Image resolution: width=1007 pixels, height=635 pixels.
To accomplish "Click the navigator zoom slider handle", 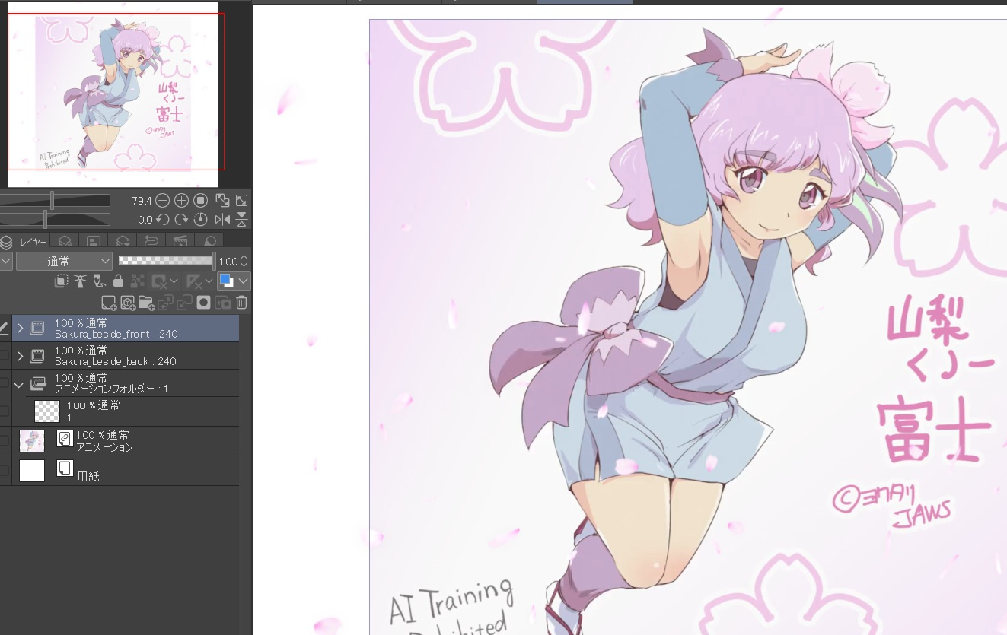I will [51, 201].
